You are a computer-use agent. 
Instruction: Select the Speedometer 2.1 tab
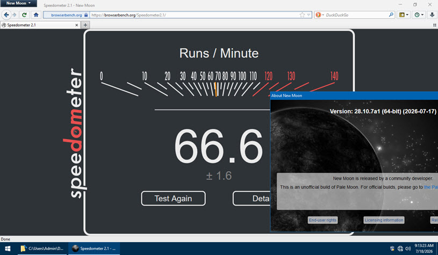coord(40,25)
